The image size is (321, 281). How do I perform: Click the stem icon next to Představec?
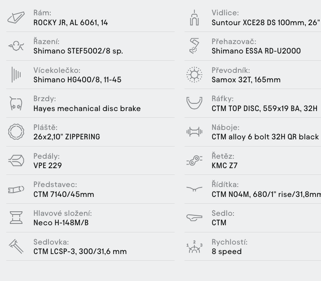(x=16, y=189)
